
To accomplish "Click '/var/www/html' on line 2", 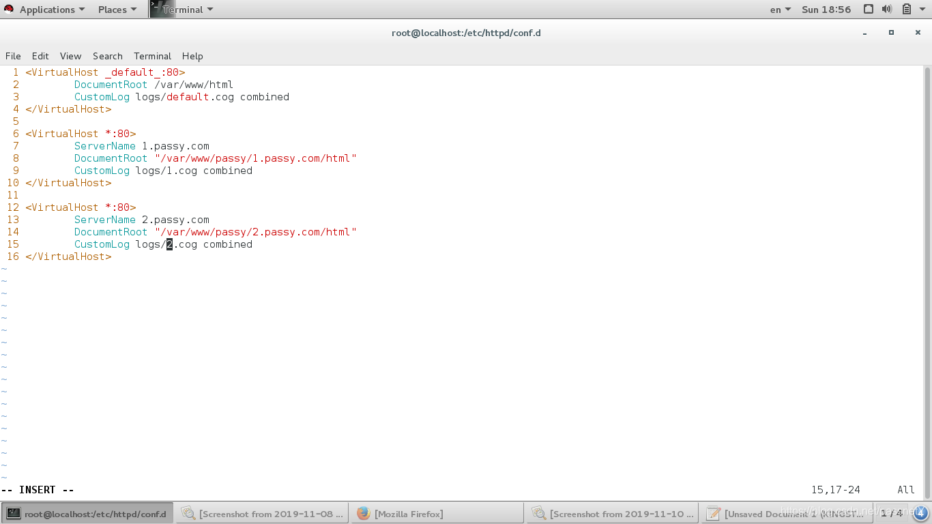I will pyautogui.click(x=194, y=85).
